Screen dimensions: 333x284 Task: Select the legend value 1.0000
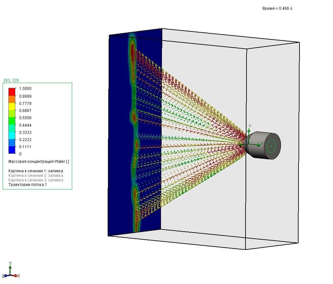pos(25,89)
